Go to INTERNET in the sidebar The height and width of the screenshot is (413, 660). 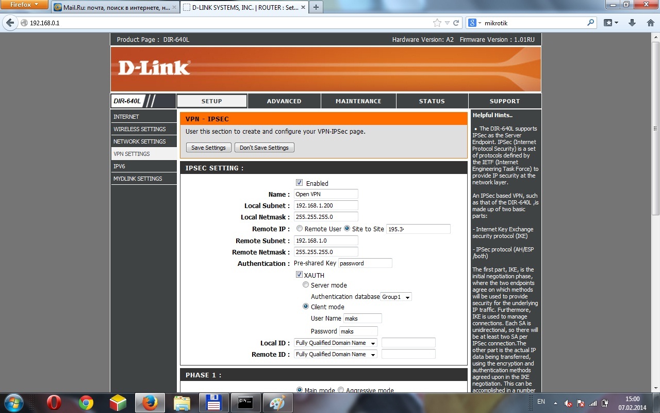144,117
